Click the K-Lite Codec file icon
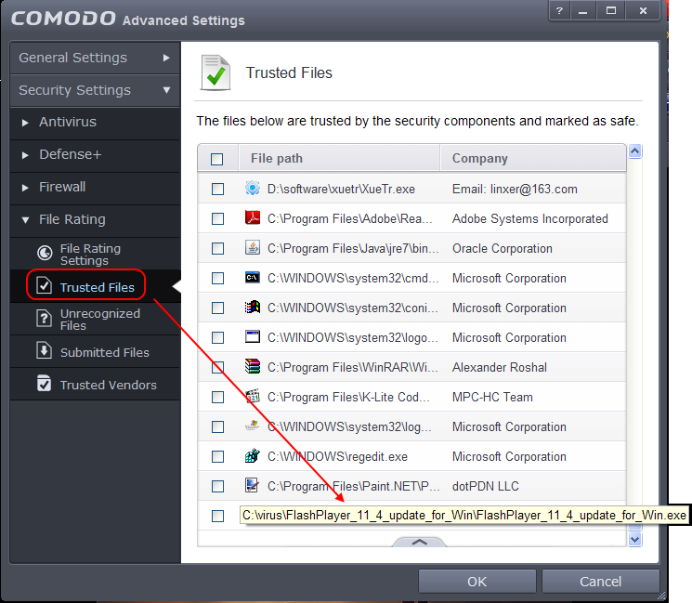Screen dimensions: 692x603 (253, 396)
